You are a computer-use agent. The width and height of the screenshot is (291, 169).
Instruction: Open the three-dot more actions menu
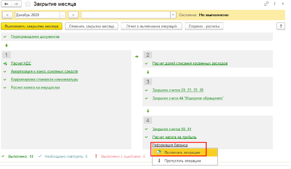tap(274, 4)
